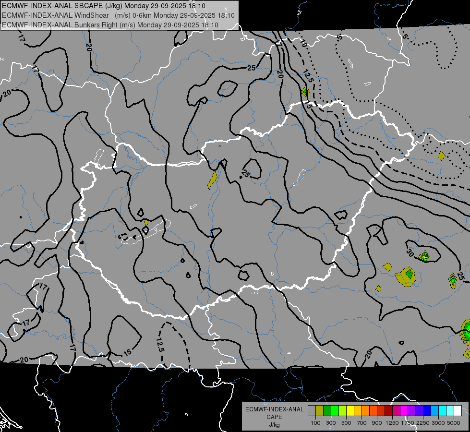This screenshot has height=432, width=470.
Task: Click the '700' legend tick value
Action: (362, 423)
